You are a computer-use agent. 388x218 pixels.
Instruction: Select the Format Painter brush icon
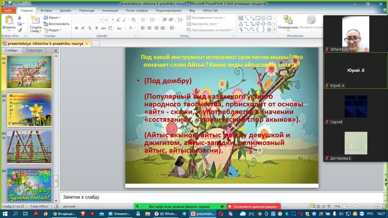point(20,30)
